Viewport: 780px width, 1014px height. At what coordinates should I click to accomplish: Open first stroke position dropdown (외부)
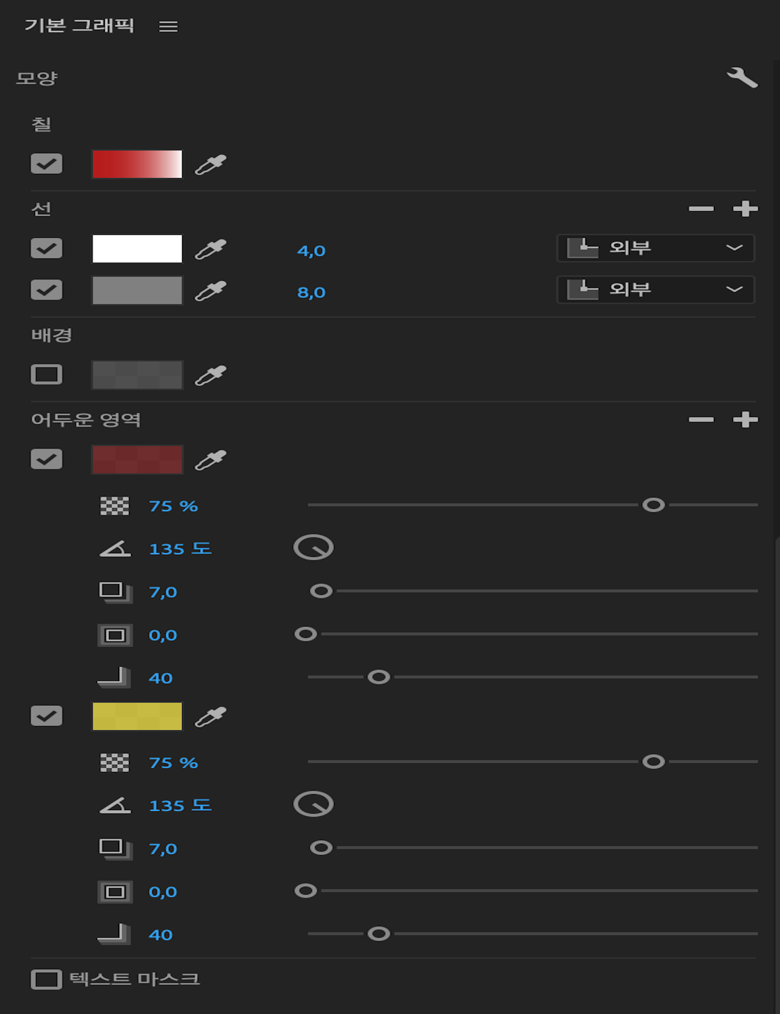[x=656, y=248]
